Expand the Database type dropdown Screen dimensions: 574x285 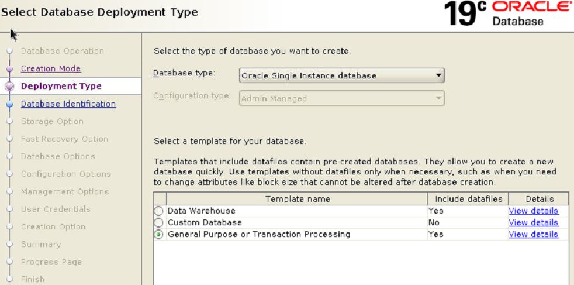(x=342, y=75)
